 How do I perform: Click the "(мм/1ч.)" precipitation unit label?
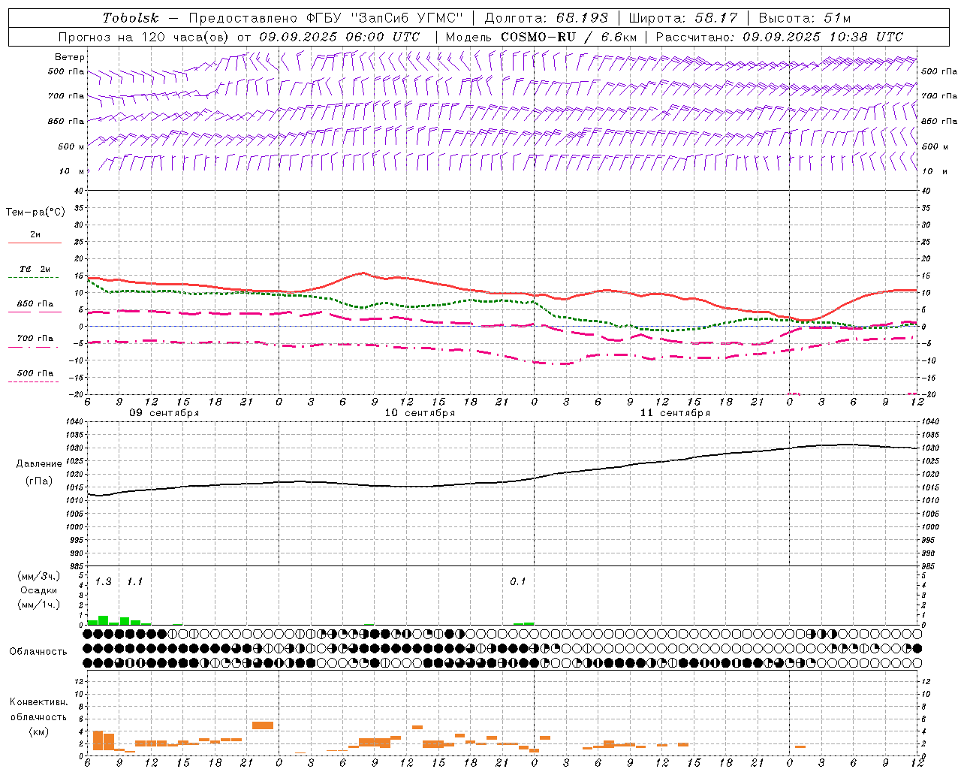click(x=39, y=605)
